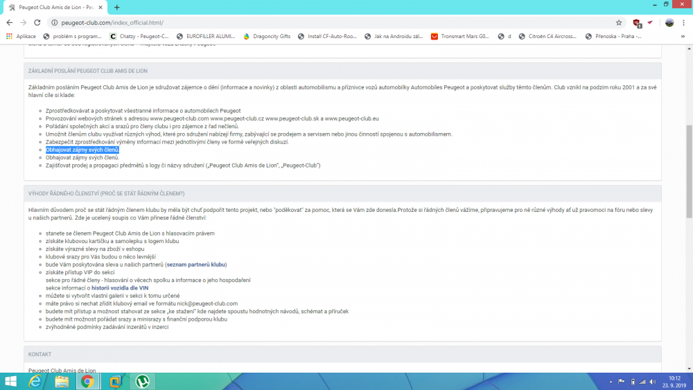The height and width of the screenshot is (390, 693).
Task: Bookmark this page with the star icon
Action: click(619, 23)
